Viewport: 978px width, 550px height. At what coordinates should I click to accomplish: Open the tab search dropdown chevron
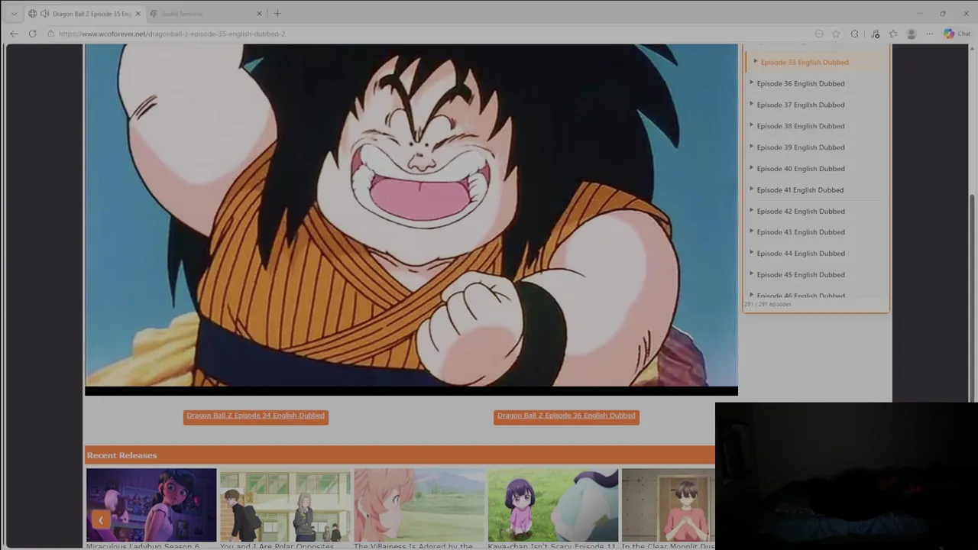tap(14, 13)
